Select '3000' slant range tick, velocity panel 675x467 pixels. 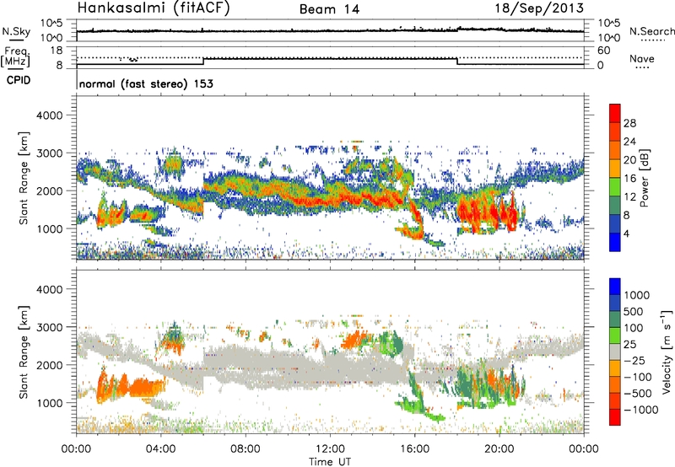pyautogui.click(x=49, y=327)
